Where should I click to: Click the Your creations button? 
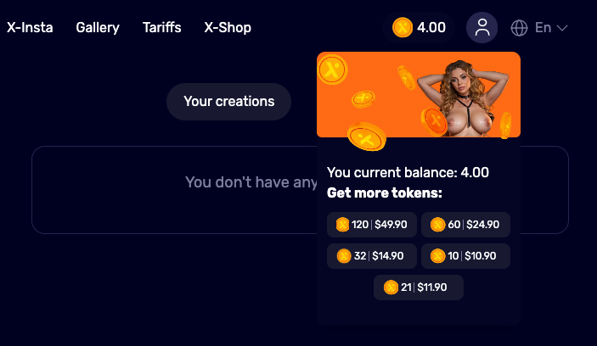tap(228, 102)
